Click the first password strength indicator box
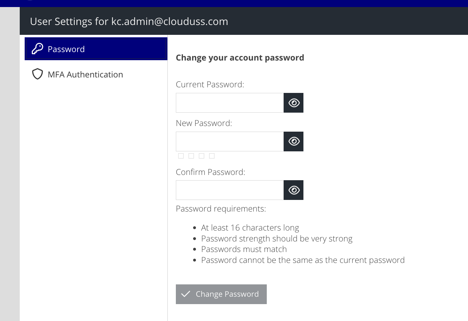The width and height of the screenshot is (468, 321). pyautogui.click(x=181, y=156)
